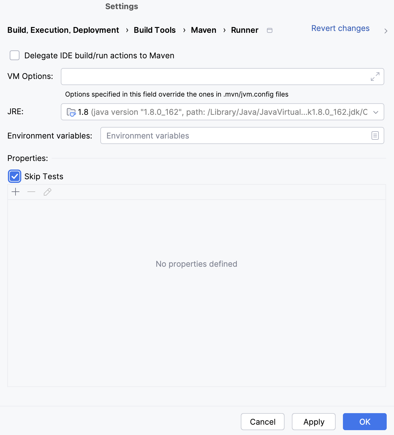This screenshot has width=394, height=435.
Task: Open the environment variables editor icon
Action: [375, 135]
